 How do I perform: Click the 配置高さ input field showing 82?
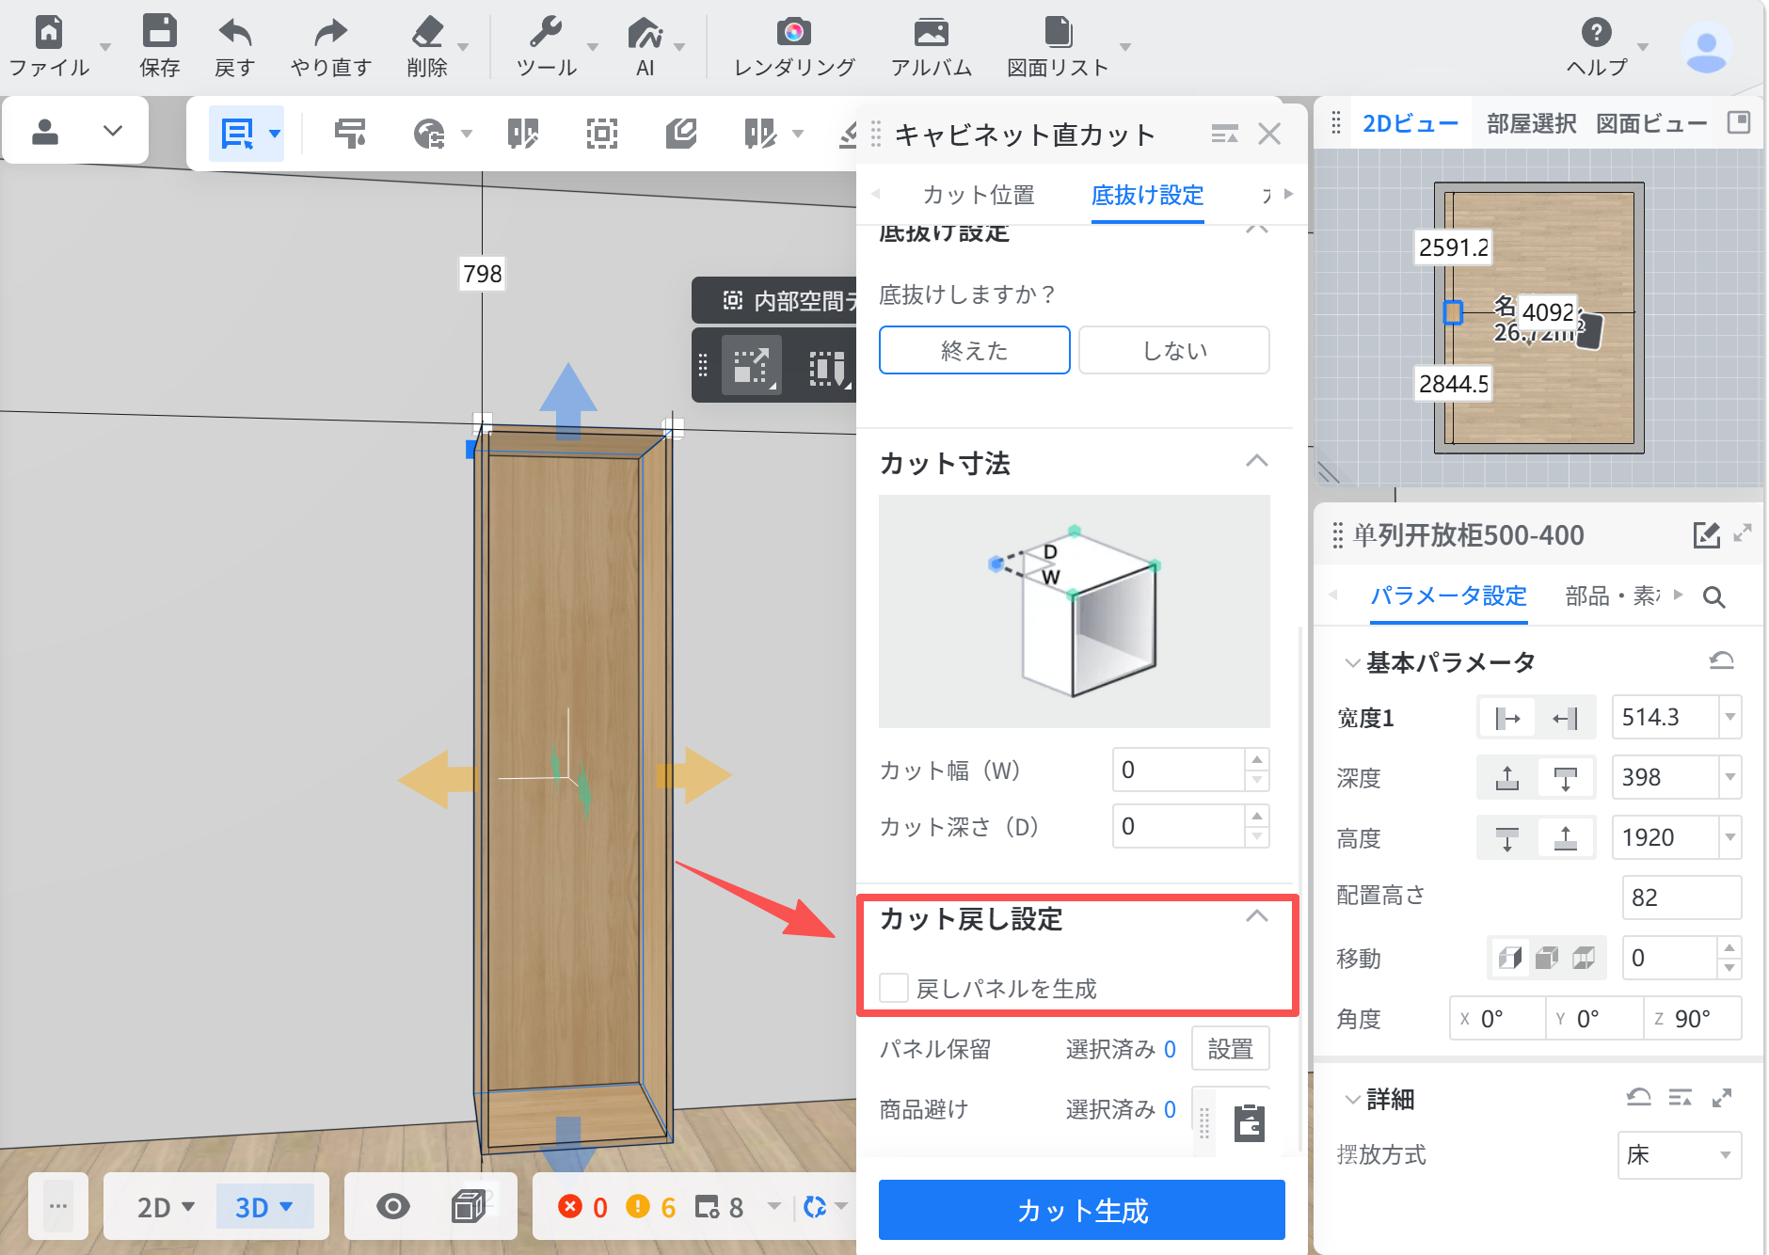tap(1681, 897)
